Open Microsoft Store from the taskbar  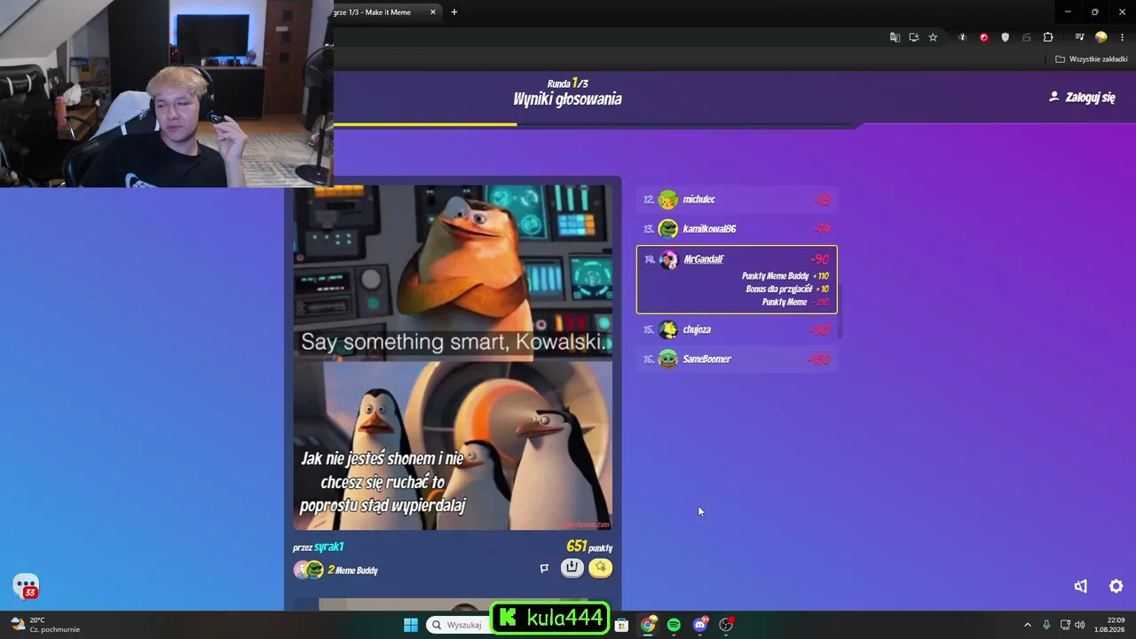tap(622, 625)
